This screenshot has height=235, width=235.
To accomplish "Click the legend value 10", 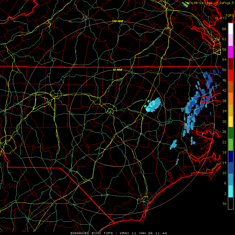I will click(224, 173).
